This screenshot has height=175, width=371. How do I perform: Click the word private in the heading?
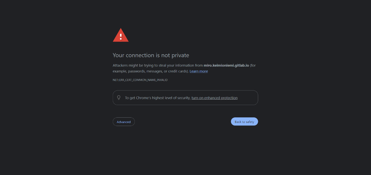click(180, 55)
